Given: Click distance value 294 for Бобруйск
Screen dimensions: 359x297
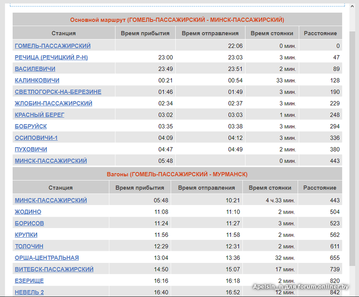Looking at the screenshot, I should click(x=335, y=127).
